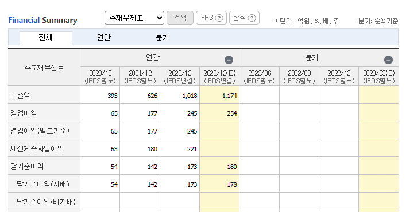406x212 pixels.
Task: Select the 2022/06 column header
Action: pyautogui.click(x=260, y=77)
